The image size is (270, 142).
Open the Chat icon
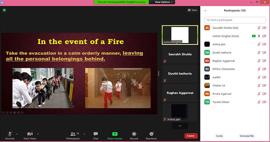pos(96,134)
